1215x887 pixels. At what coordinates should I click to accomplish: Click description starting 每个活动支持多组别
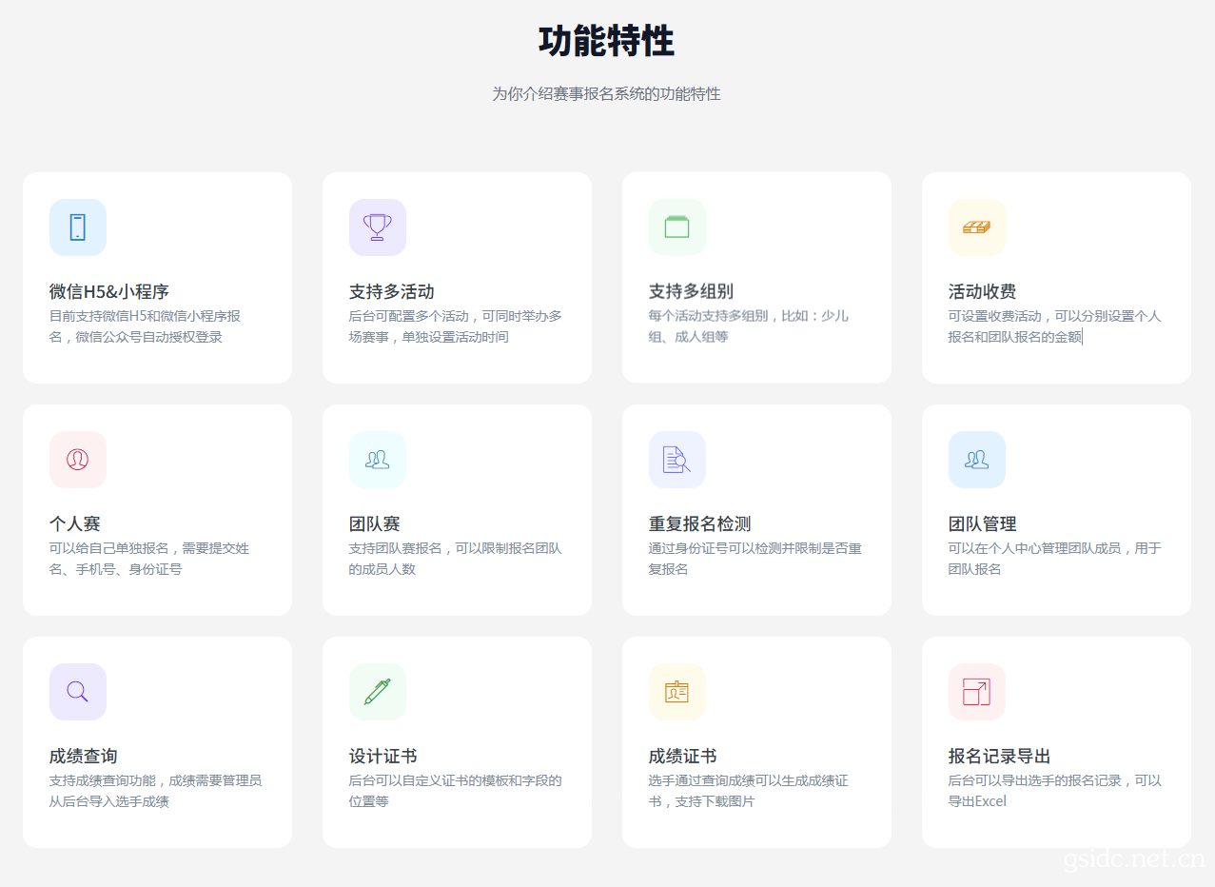click(x=749, y=326)
